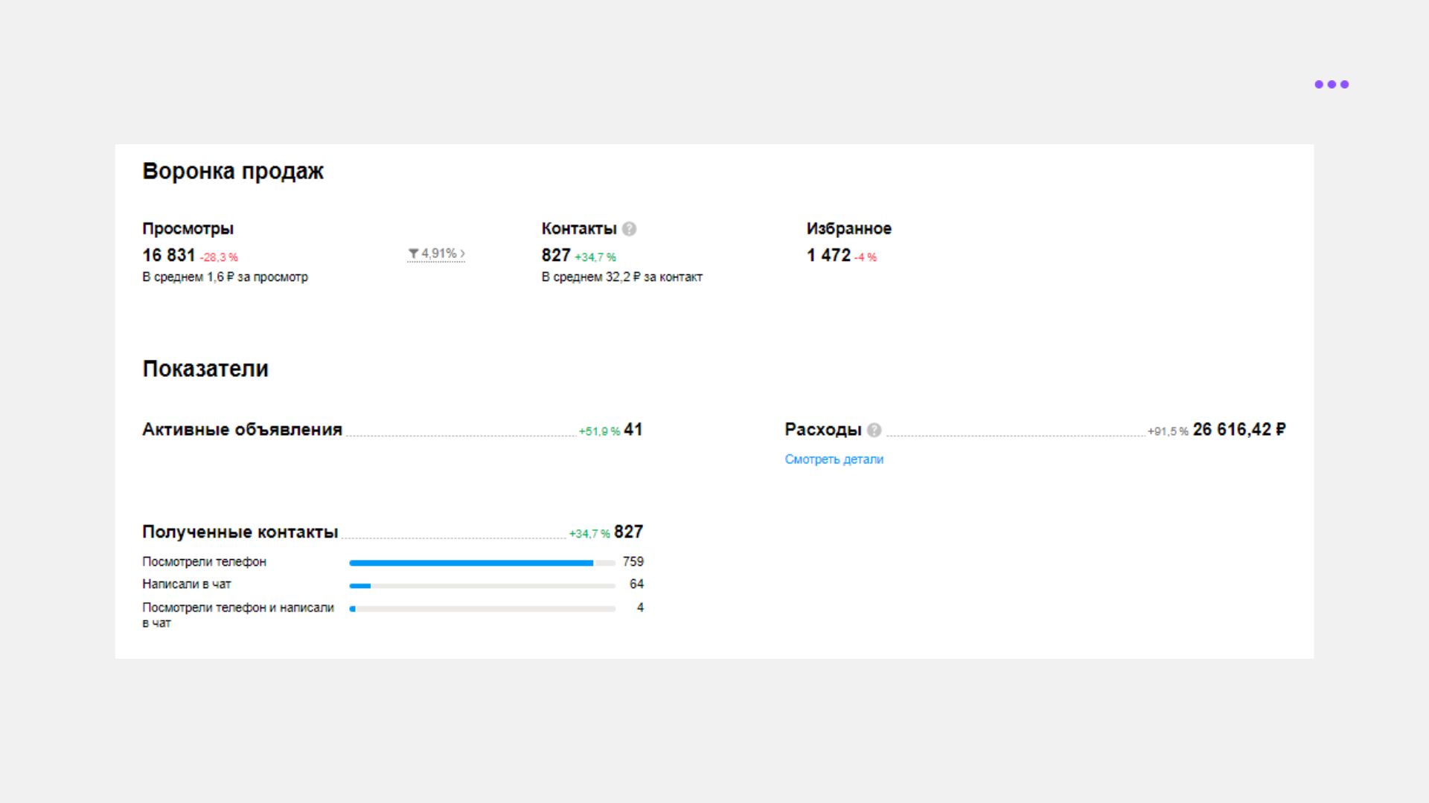1429x803 pixels.
Task: Click the Показатели section heading
Action: 205,369
